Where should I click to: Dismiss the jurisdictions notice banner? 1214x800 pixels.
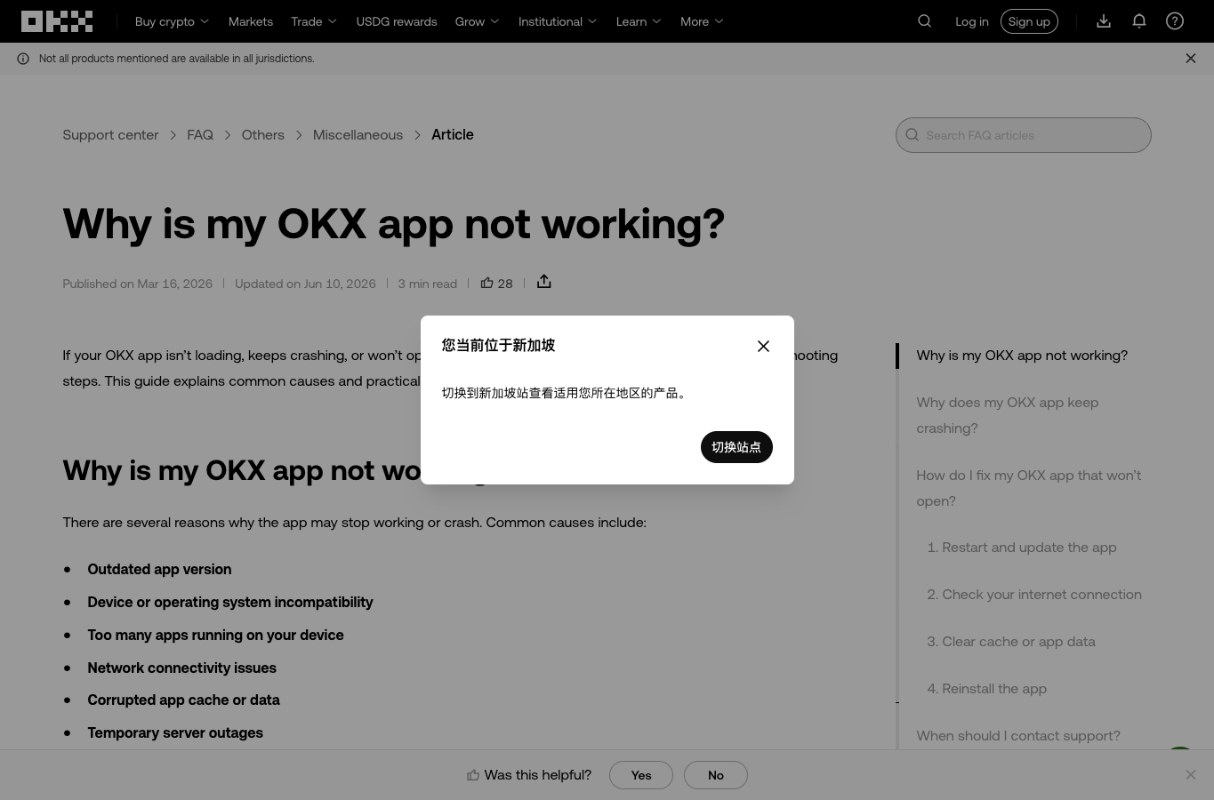click(1191, 59)
